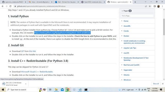Go forward in browser history

[6, 6]
